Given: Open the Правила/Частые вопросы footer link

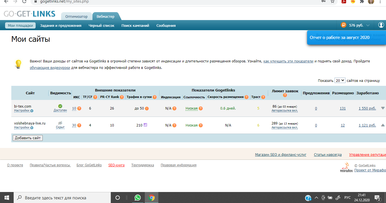Looking at the screenshot, I should pyautogui.click(x=50, y=165).
